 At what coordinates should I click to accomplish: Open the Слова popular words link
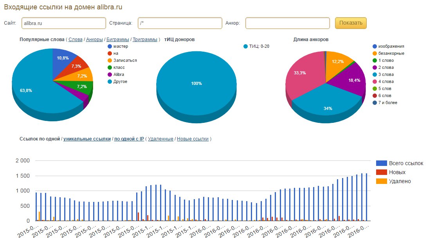pos(76,40)
